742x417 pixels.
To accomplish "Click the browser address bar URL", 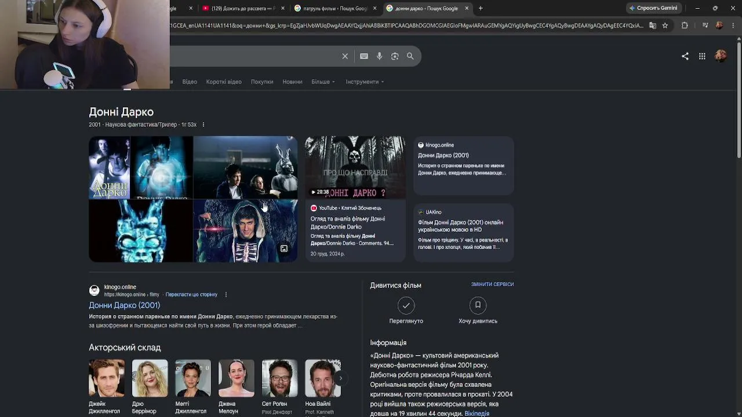I will pos(406,25).
